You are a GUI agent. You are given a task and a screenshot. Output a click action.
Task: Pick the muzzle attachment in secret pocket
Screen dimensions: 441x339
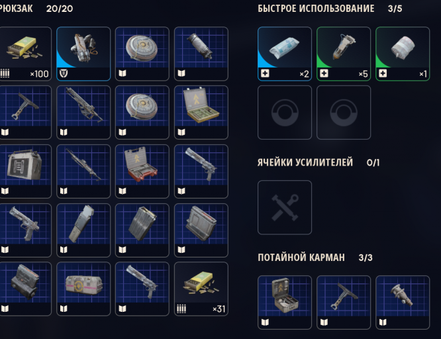point(403,303)
